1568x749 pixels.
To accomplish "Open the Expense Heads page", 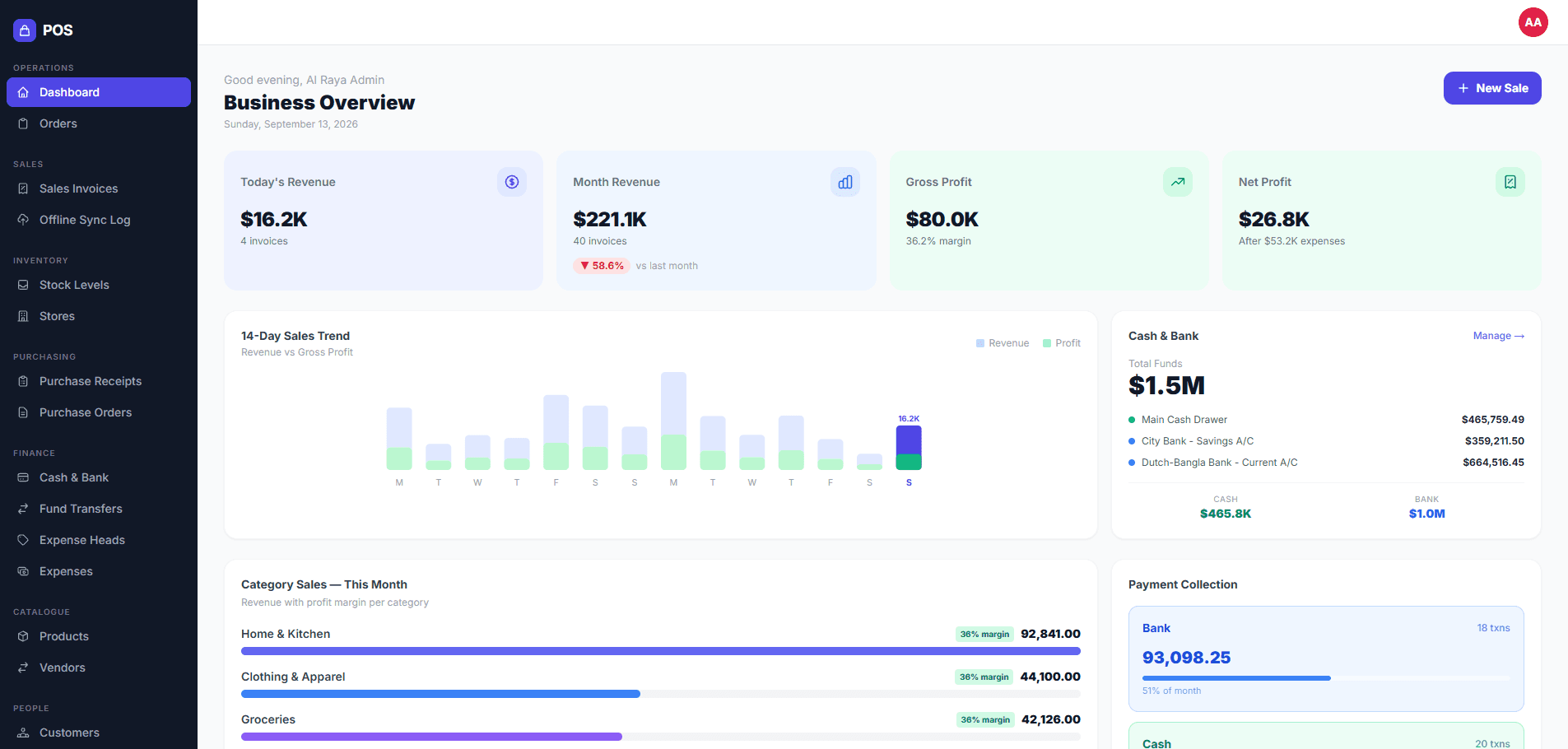I will pos(99,540).
